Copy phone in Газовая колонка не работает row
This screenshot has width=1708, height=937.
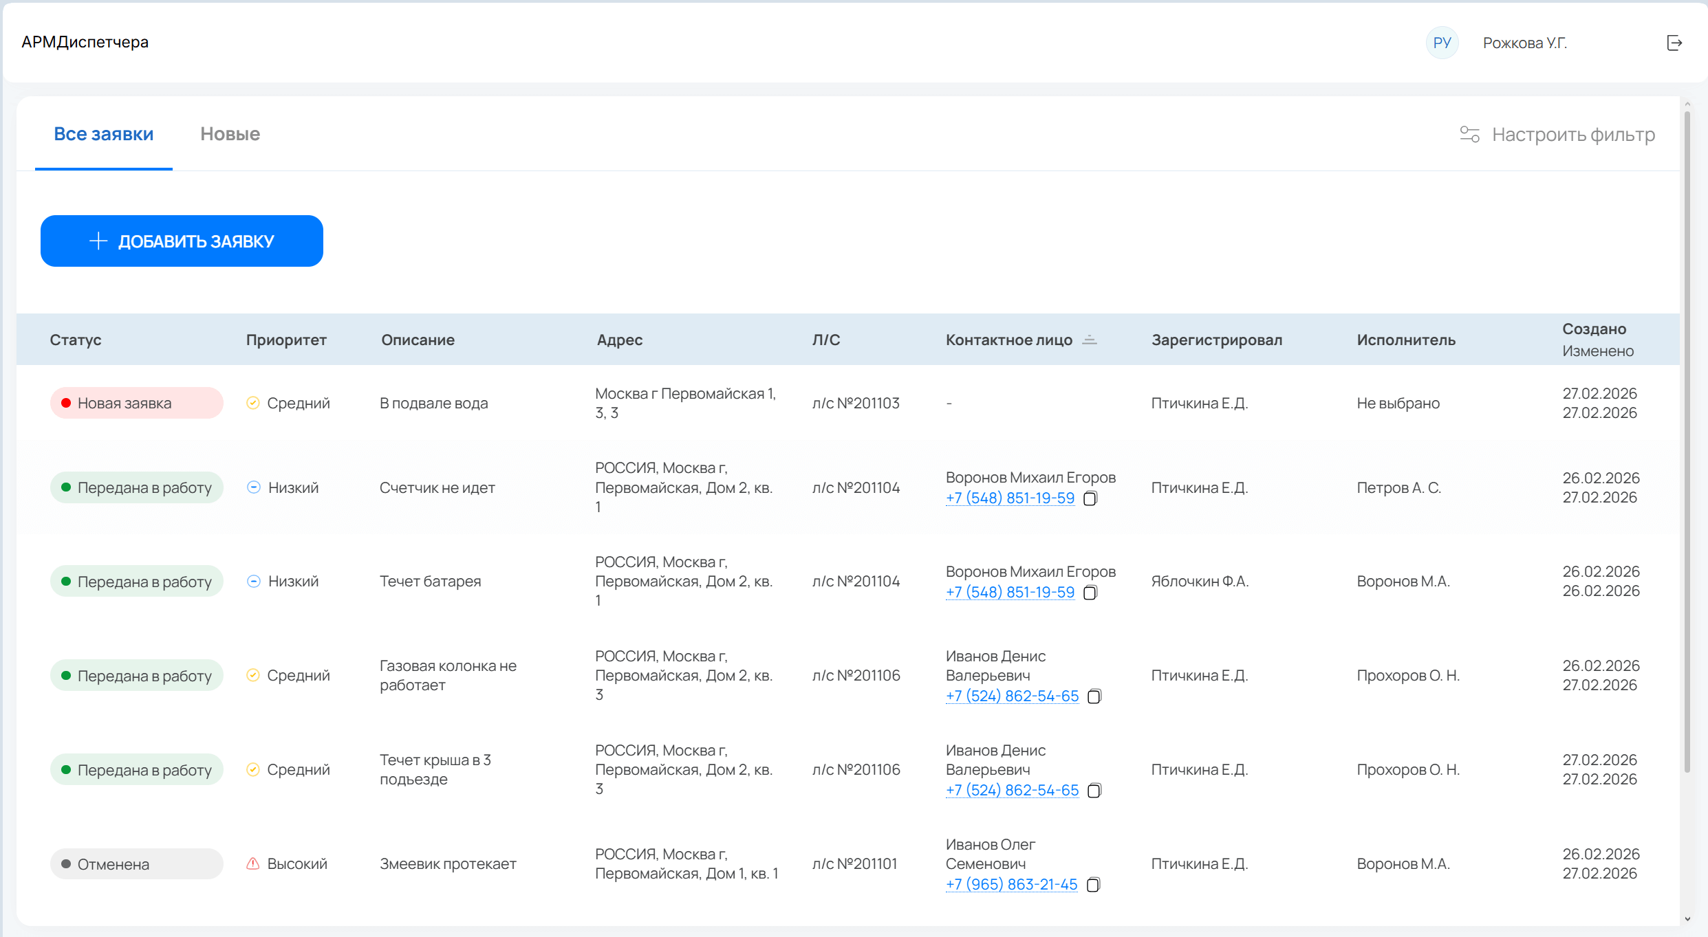pos(1094,696)
